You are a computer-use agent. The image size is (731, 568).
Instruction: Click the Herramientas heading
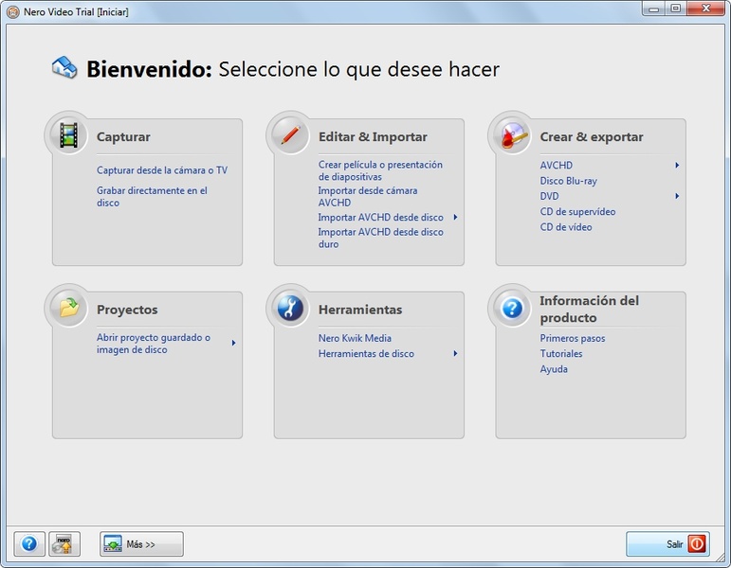click(360, 310)
